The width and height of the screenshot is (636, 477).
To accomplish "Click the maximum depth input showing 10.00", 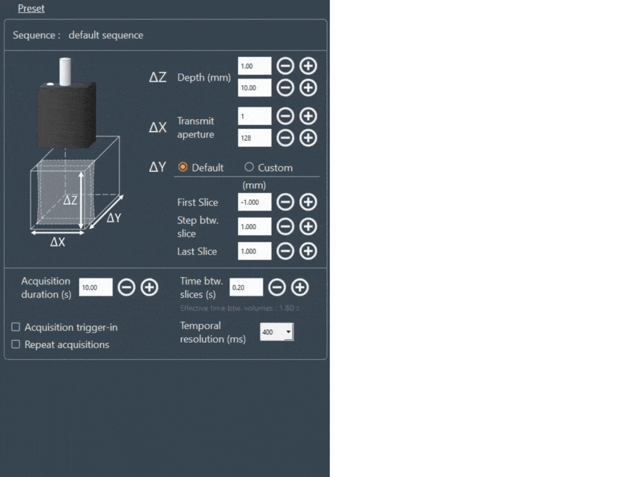I will tap(255, 88).
